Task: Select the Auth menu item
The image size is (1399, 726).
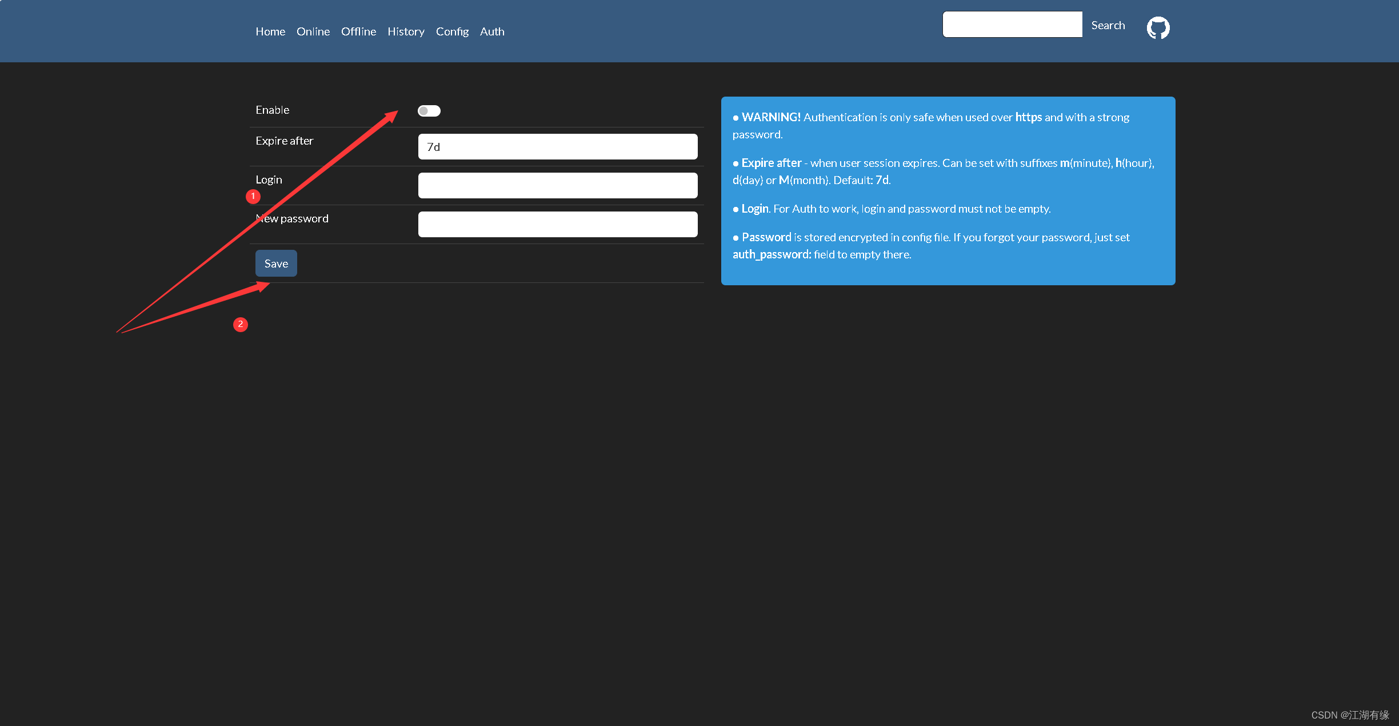Action: [492, 31]
